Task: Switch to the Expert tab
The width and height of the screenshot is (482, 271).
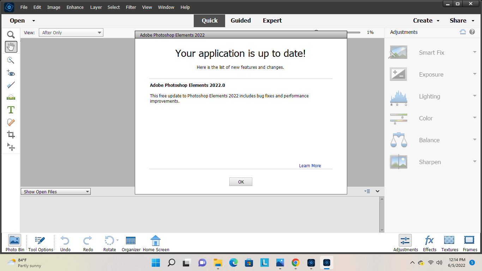Action: coord(272,20)
